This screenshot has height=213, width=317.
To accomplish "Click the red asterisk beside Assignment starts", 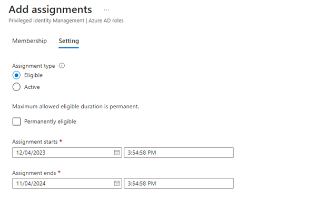I will [60, 141].
